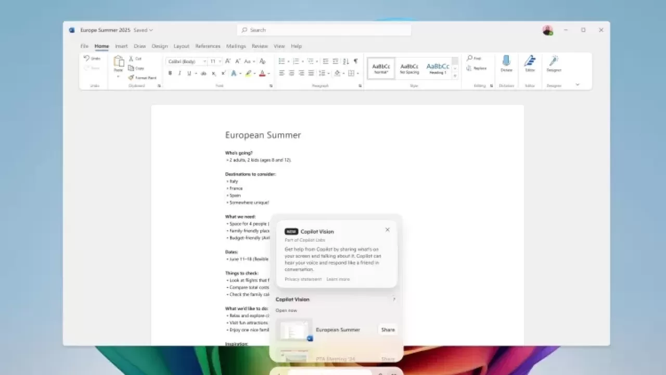Open the Learn more link in Copilot Vision
The image size is (666, 375).
tap(338, 279)
